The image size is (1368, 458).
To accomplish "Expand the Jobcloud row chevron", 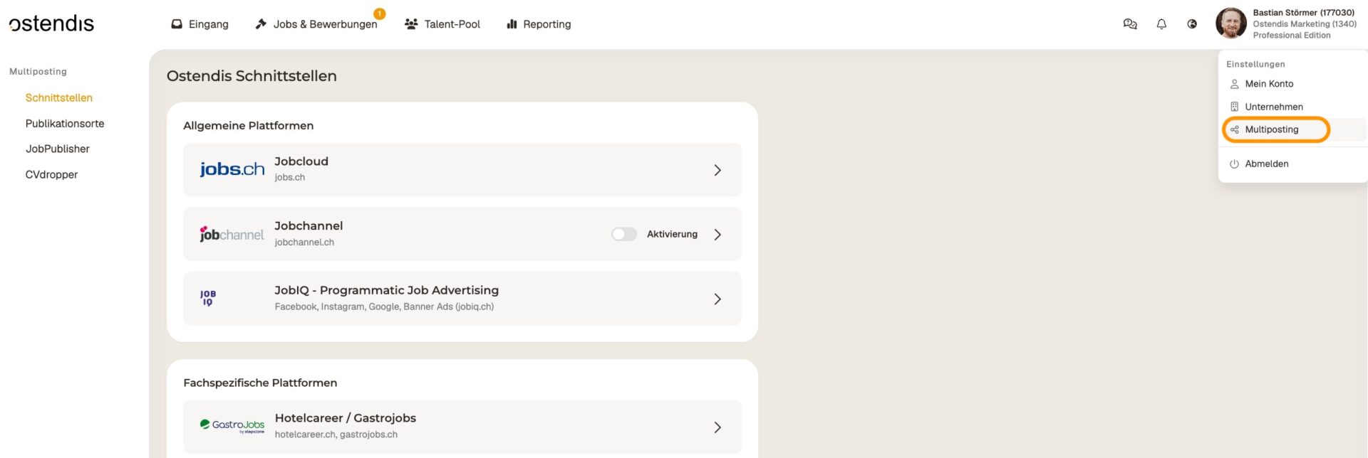I will coord(717,170).
